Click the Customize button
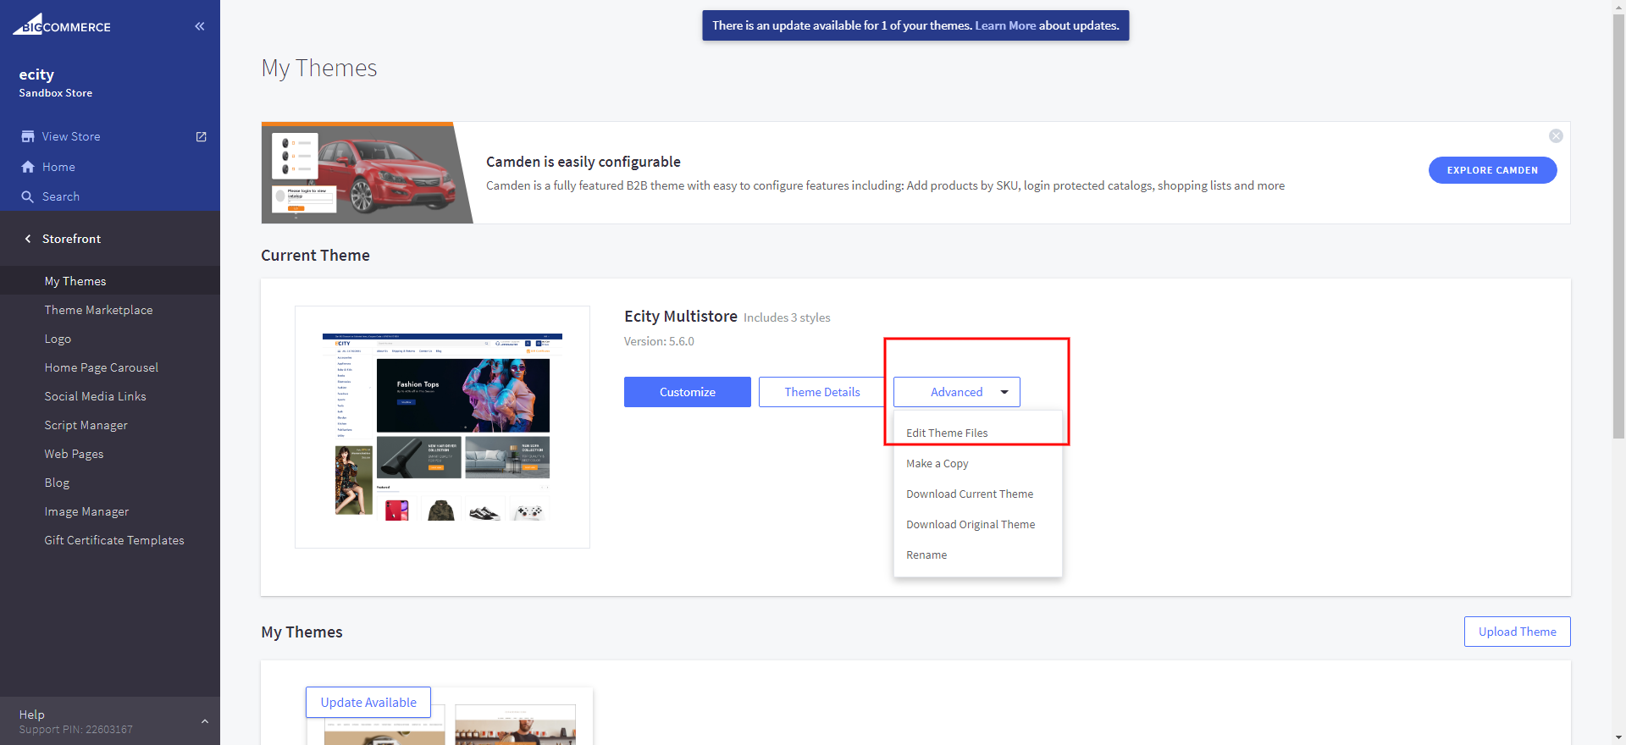The image size is (1626, 745). [x=687, y=392]
